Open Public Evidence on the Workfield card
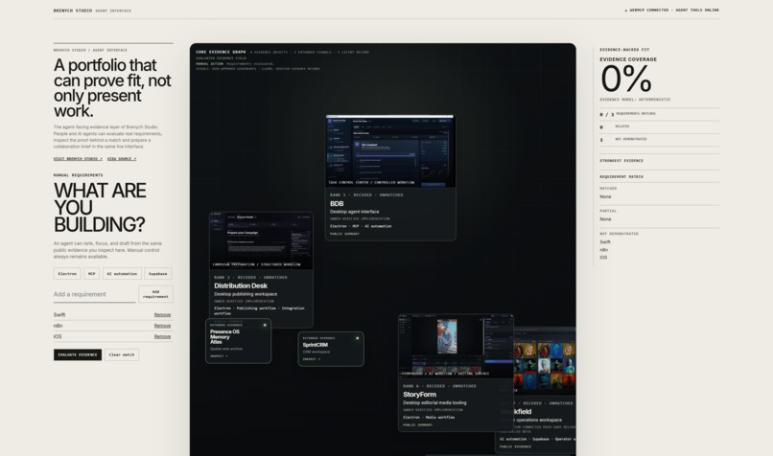The image size is (773, 456). click(x=516, y=446)
